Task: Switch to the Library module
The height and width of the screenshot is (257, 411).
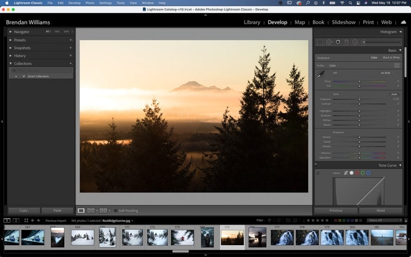Action: pos(252,22)
